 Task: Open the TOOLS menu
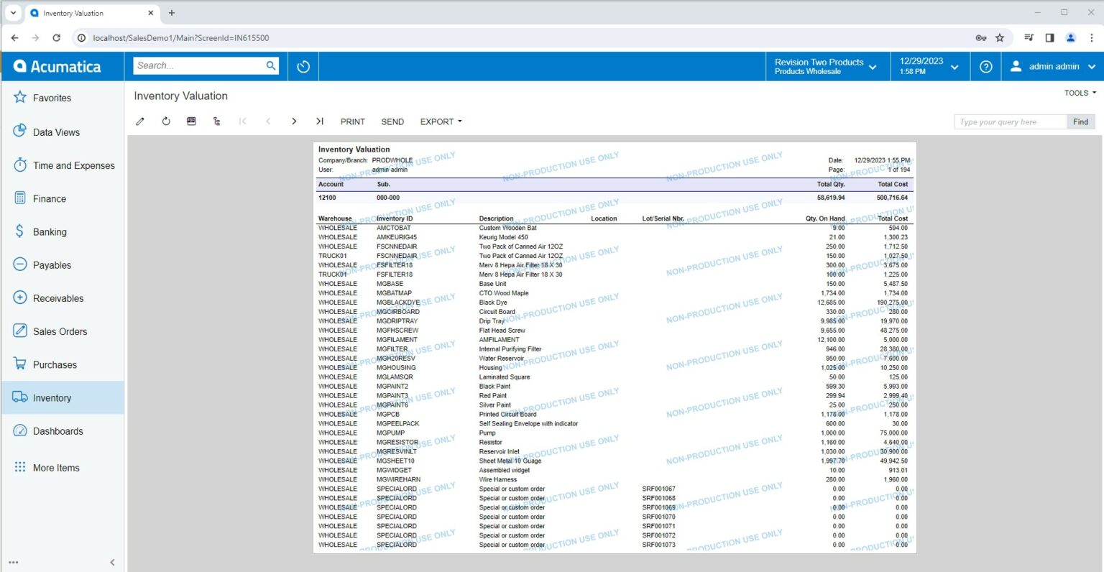click(x=1080, y=93)
